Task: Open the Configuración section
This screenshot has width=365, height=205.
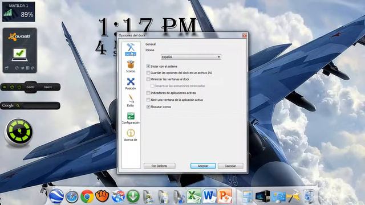Action: tap(131, 118)
